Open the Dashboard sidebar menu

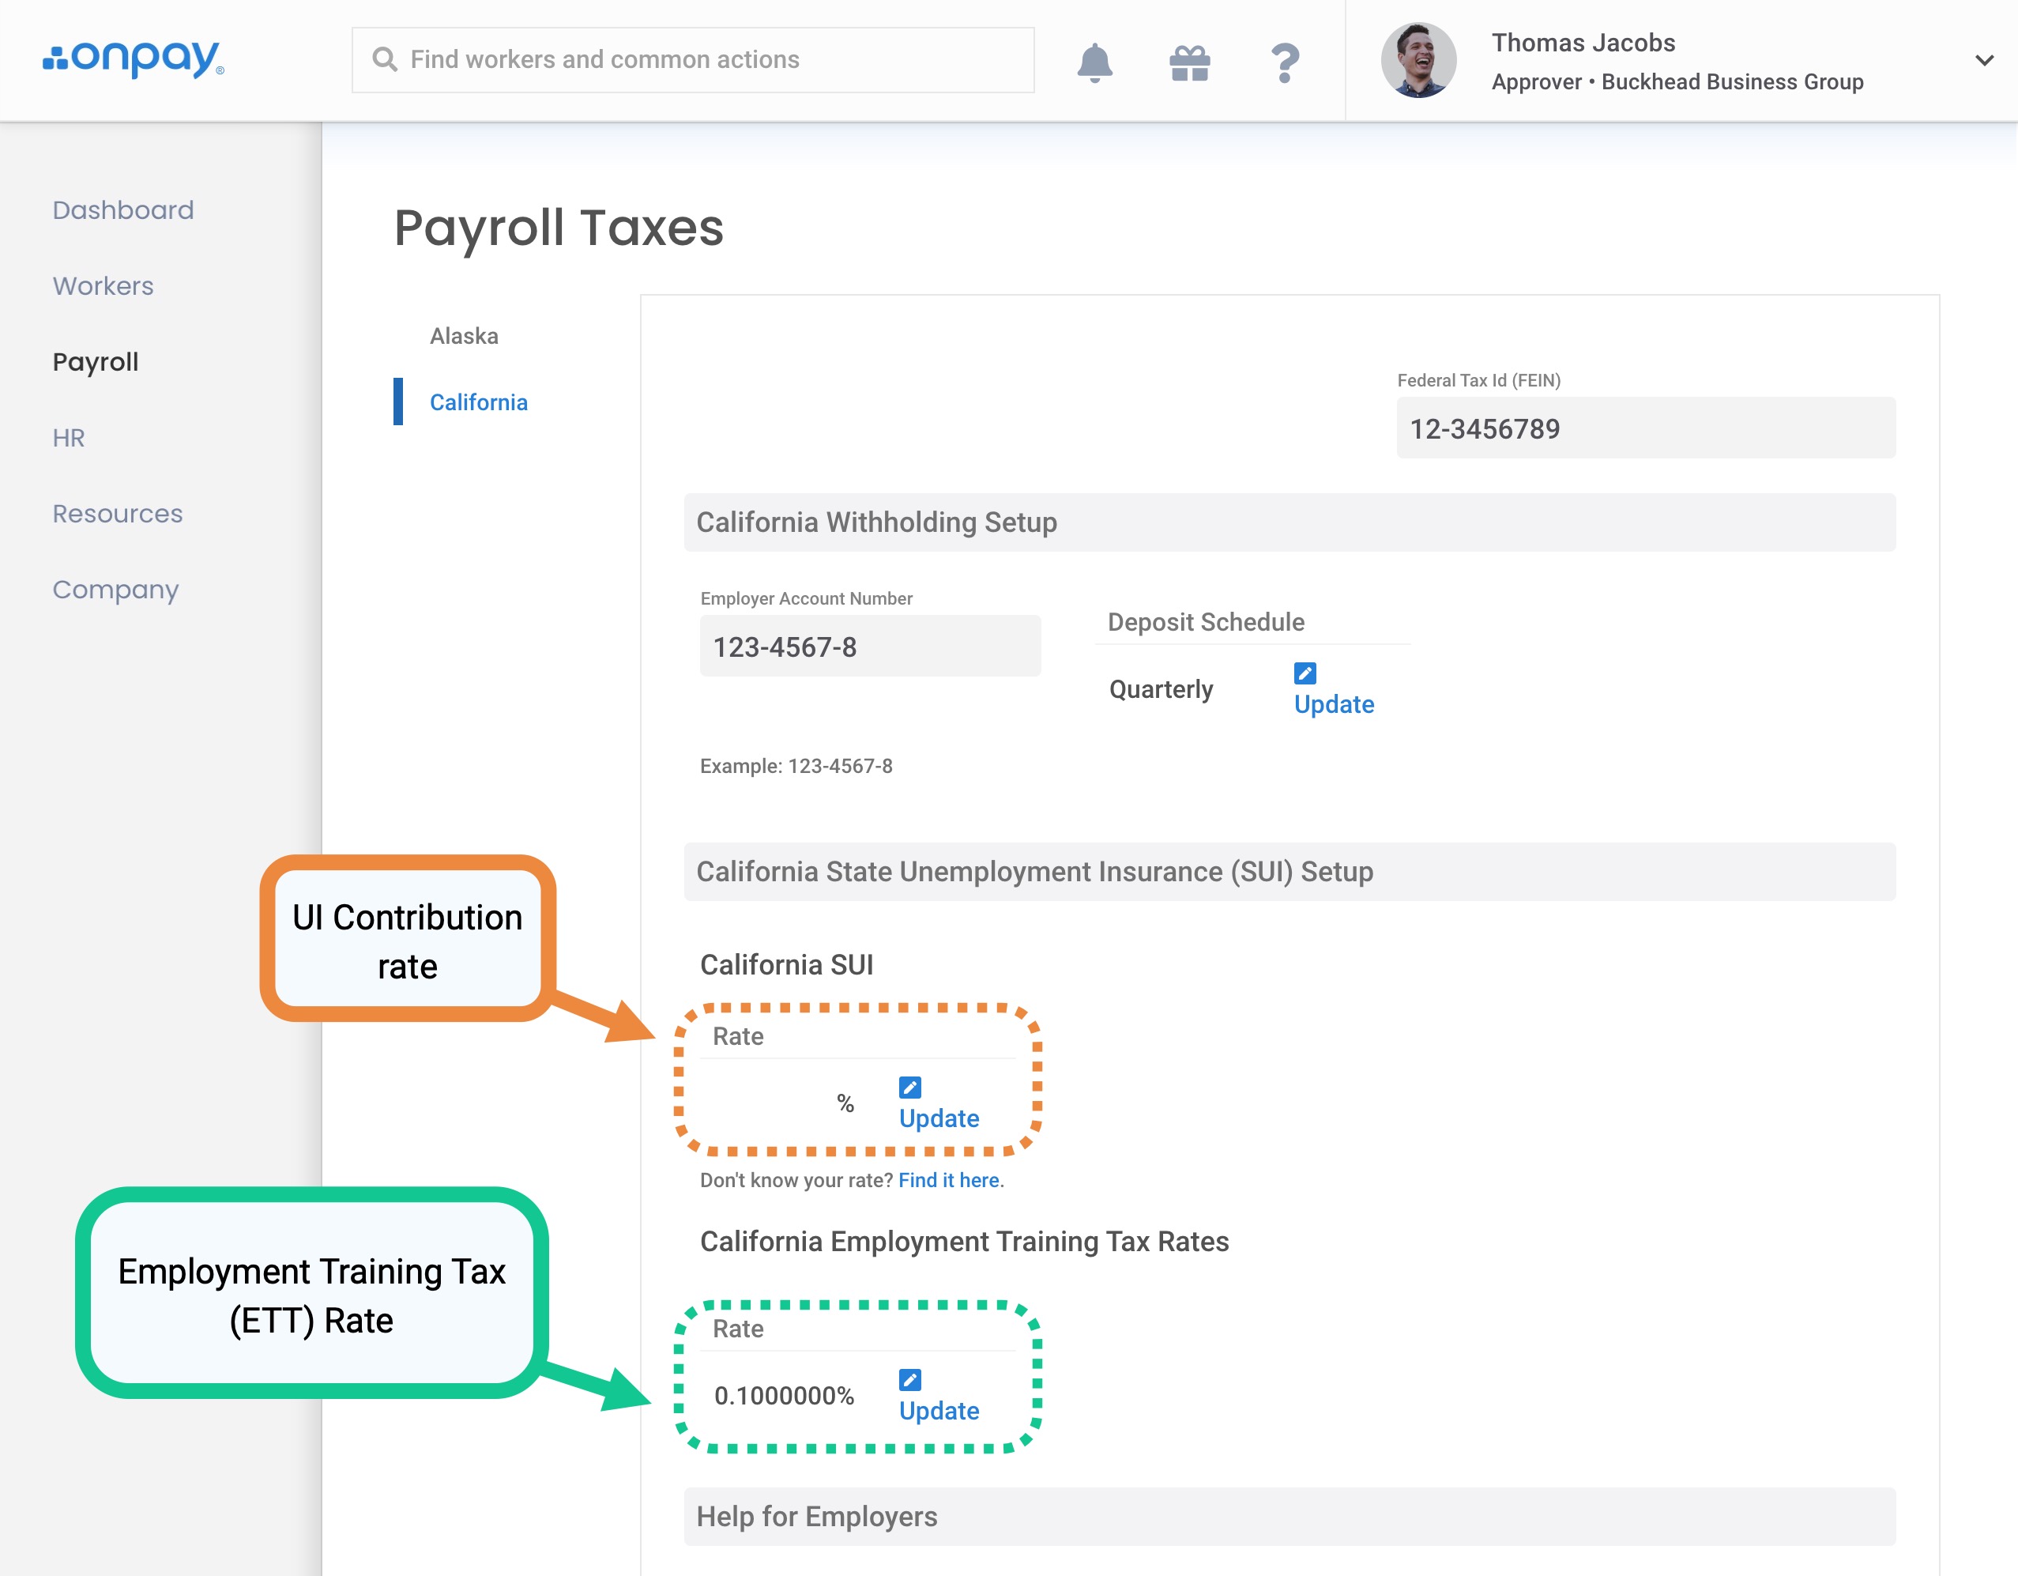point(123,209)
